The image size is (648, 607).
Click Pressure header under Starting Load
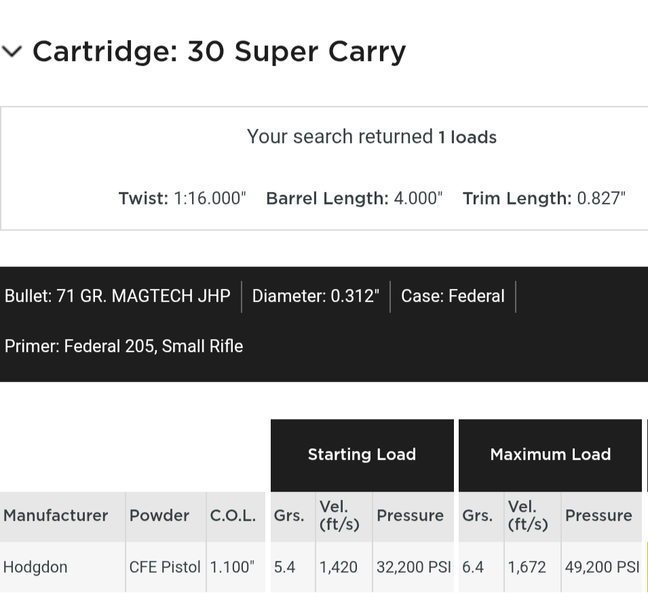[413, 517]
